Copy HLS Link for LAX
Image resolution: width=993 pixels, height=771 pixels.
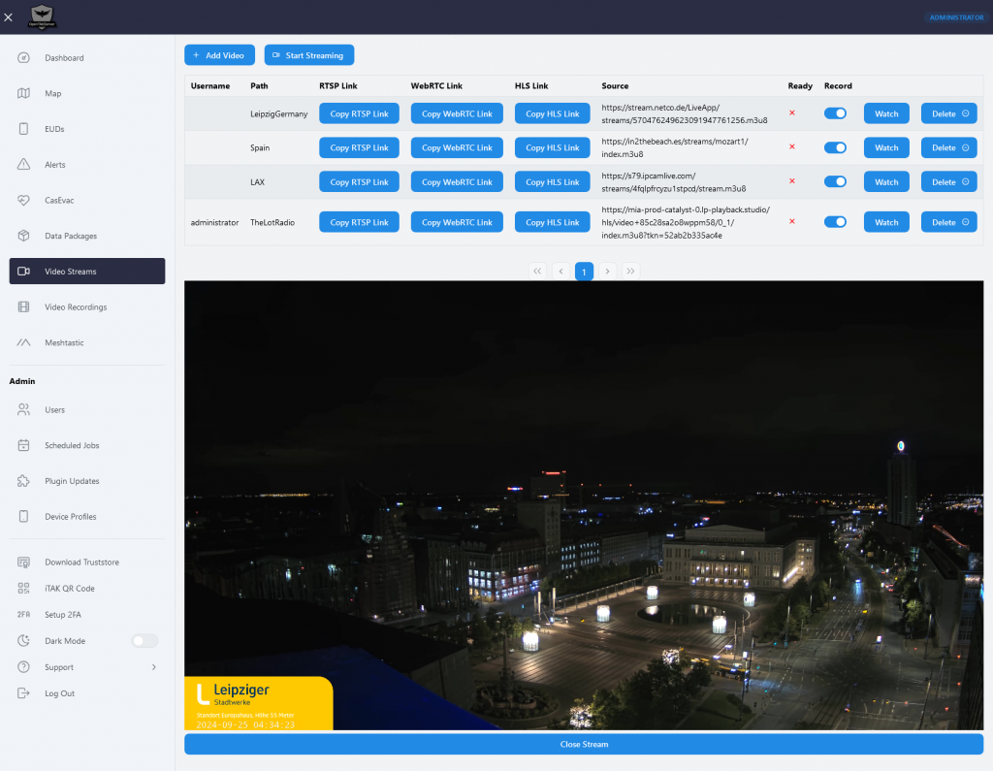pos(552,181)
